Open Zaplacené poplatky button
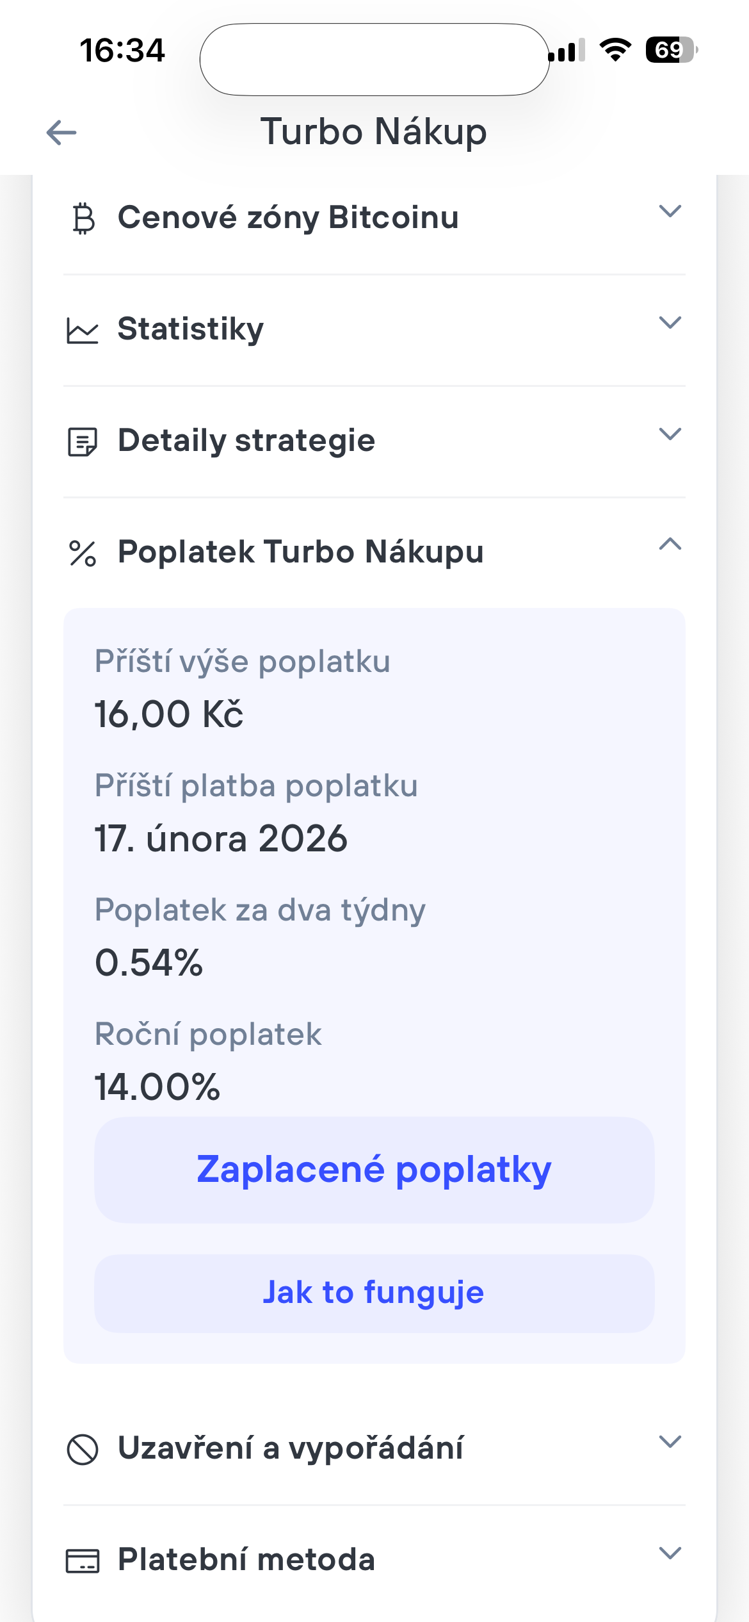 (x=374, y=1170)
